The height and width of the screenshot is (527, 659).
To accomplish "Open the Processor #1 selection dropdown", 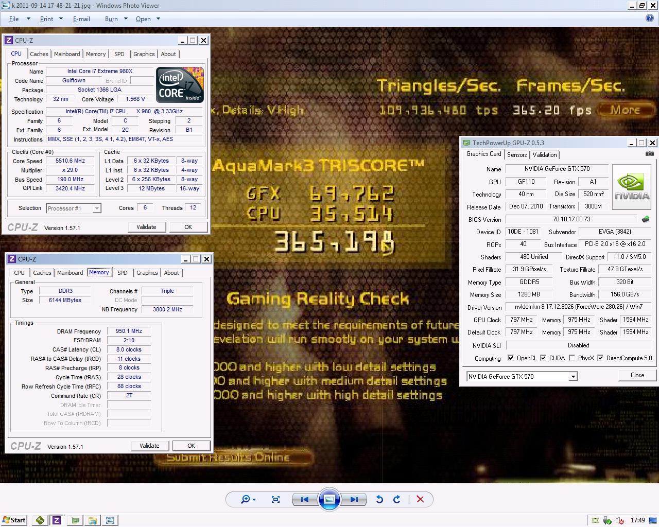I will [96, 208].
